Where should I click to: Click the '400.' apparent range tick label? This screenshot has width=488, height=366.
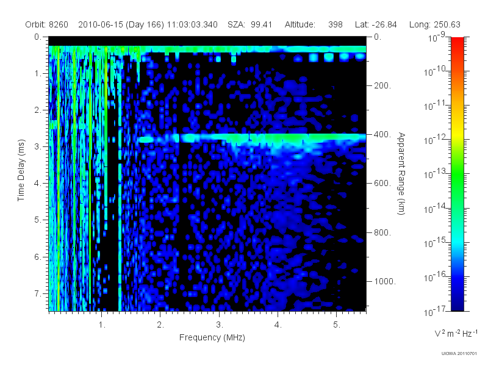click(x=382, y=134)
